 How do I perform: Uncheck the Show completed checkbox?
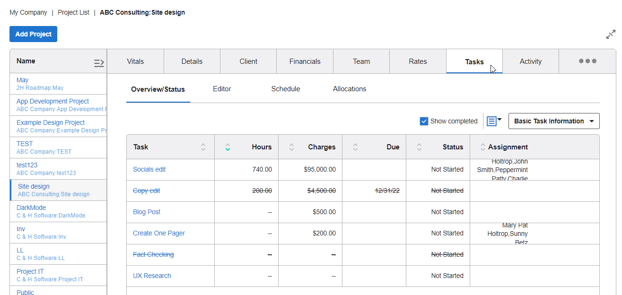pos(424,121)
